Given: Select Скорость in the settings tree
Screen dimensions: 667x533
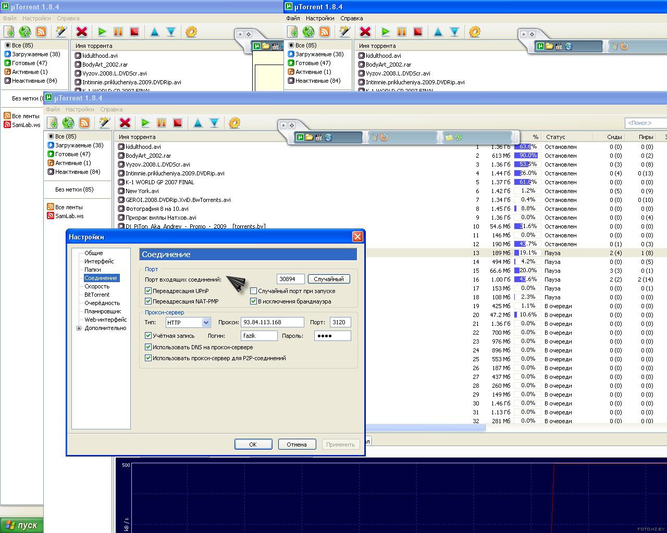Looking at the screenshot, I should [x=97, y=286].
